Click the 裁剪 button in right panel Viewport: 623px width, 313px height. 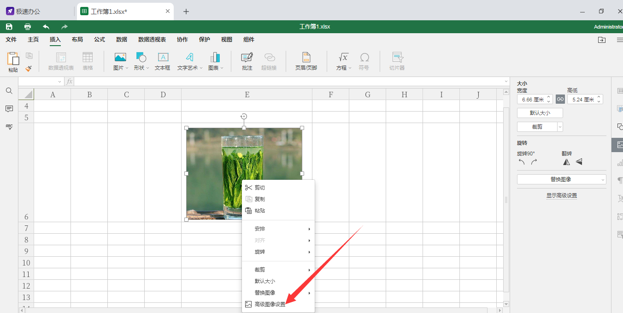(537, 127)
